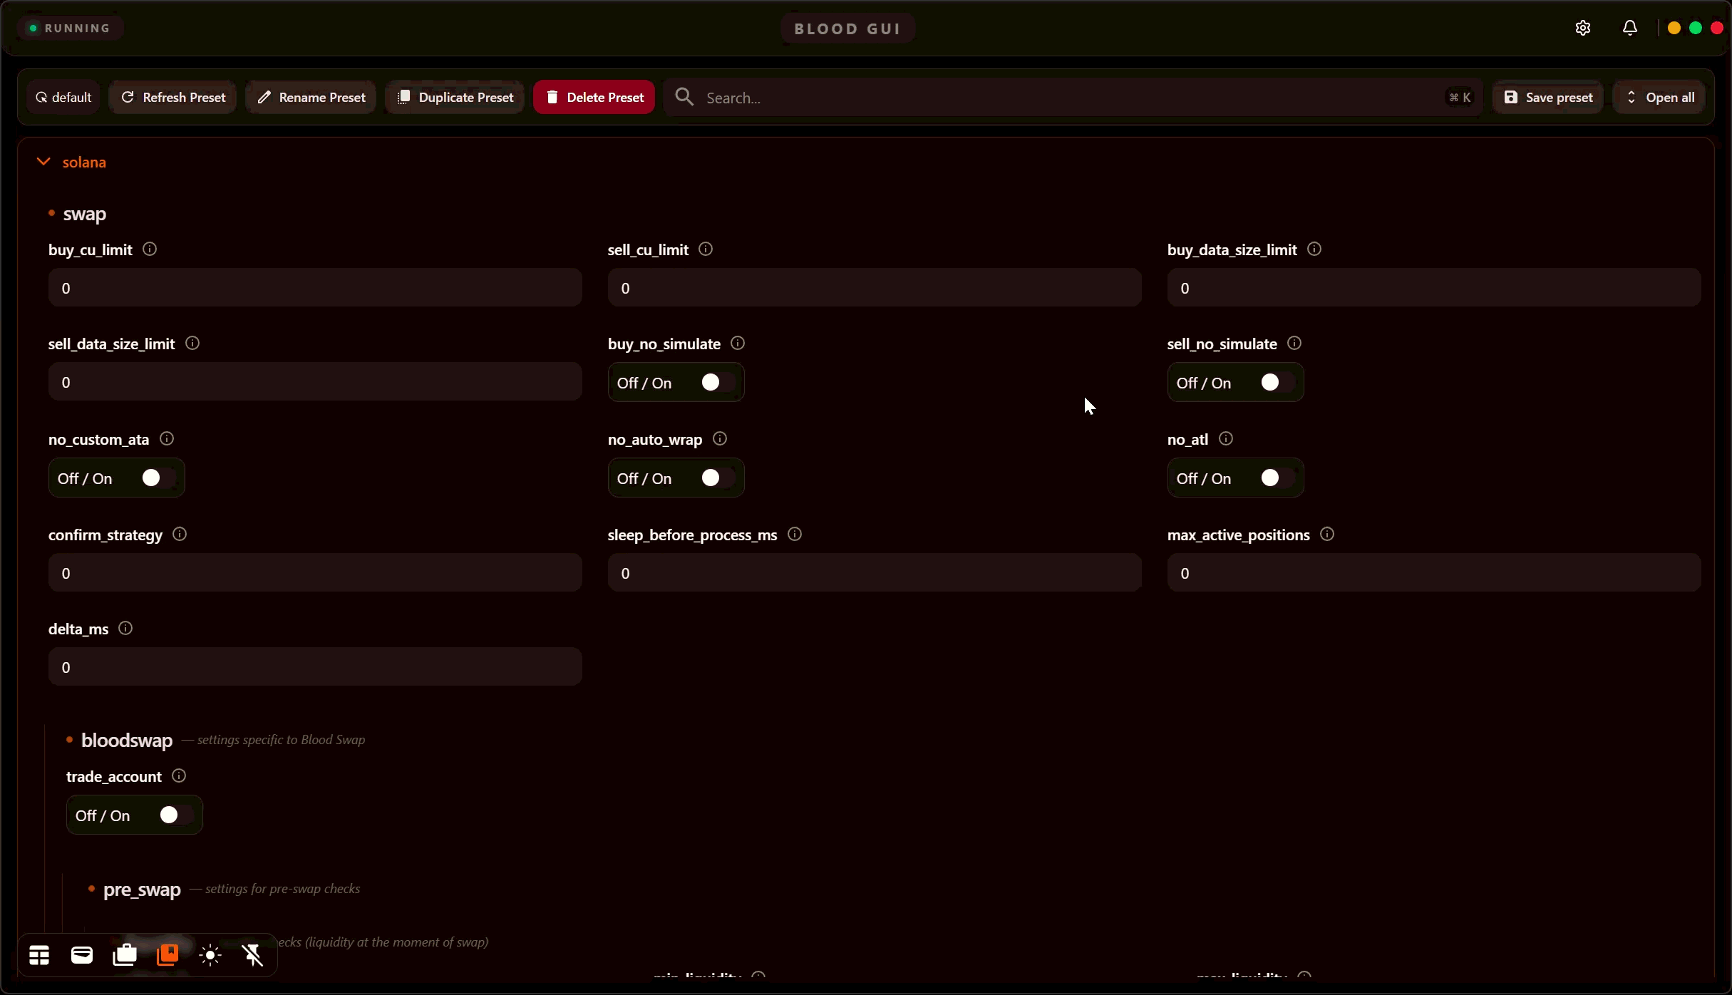Click the sell_cu_limit value field
The image size is (1732, 995).
875,288
